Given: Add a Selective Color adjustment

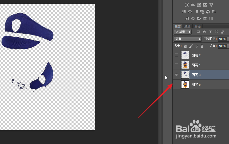Looking at the screenshot, I should (205, 18).
